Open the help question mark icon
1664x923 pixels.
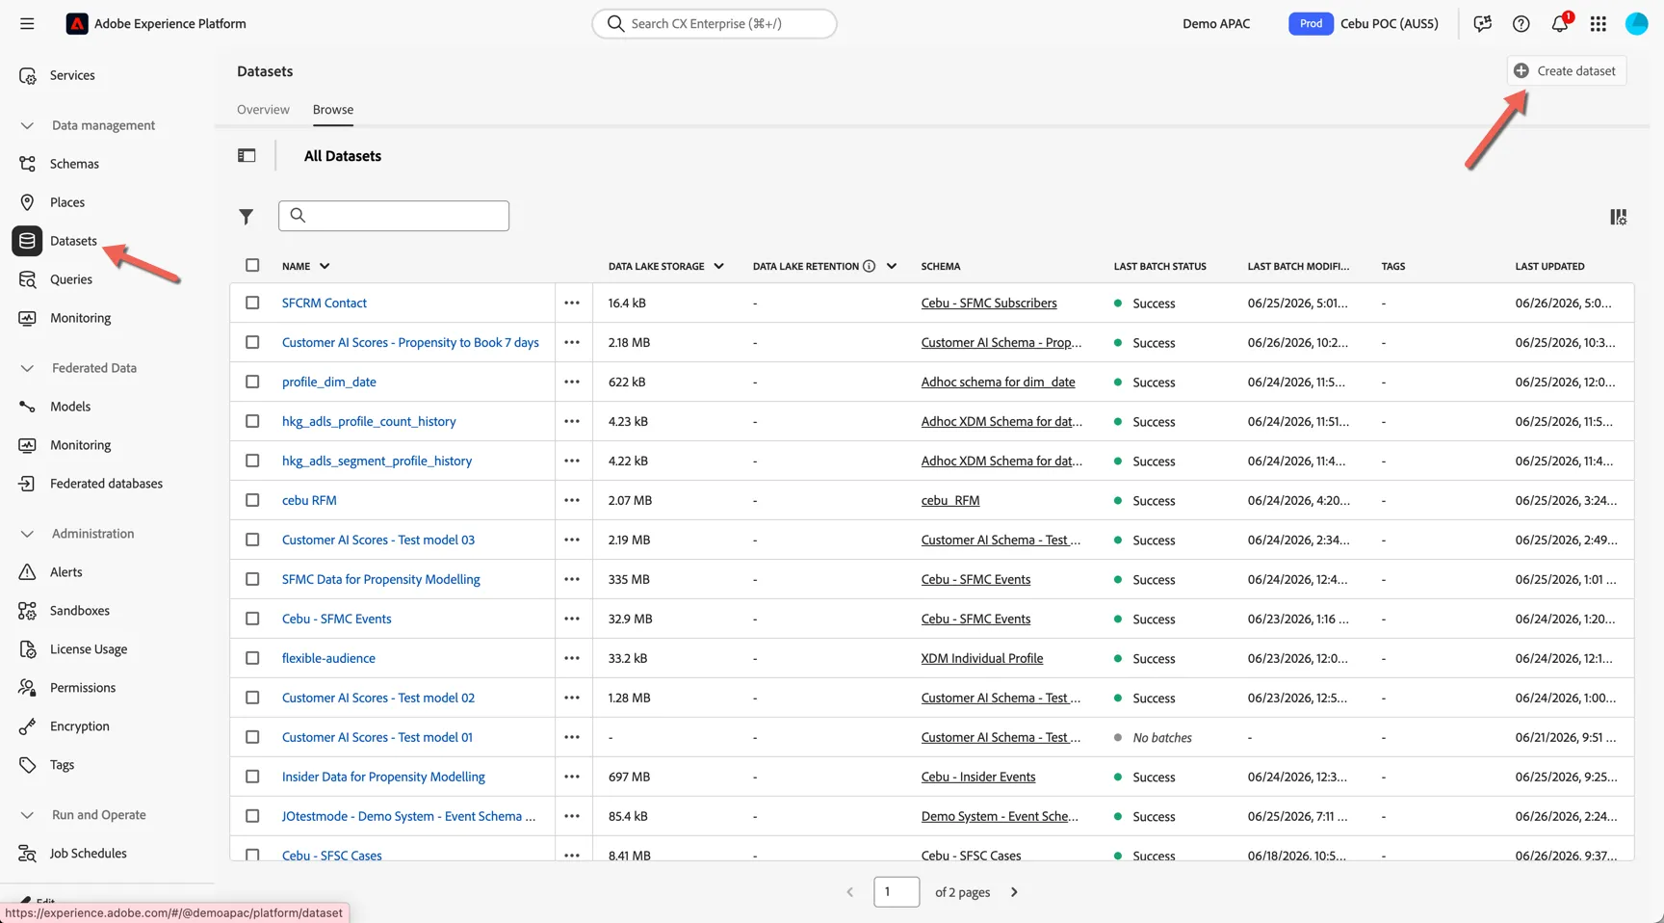point(1521,23)
